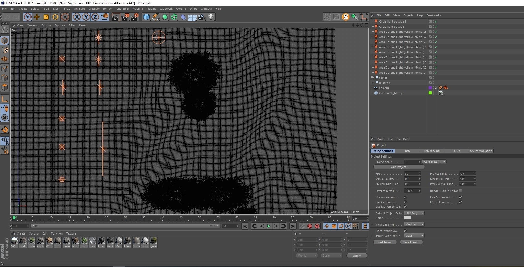
Task: Open Input Color Profile dropdown
Action: [x=414, y=236]
